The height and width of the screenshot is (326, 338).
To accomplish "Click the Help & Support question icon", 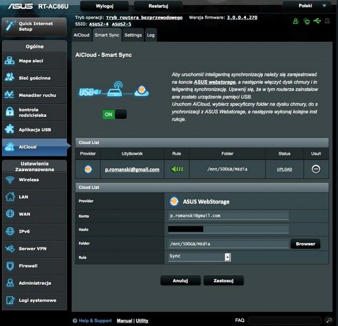I will click(75, 321).
